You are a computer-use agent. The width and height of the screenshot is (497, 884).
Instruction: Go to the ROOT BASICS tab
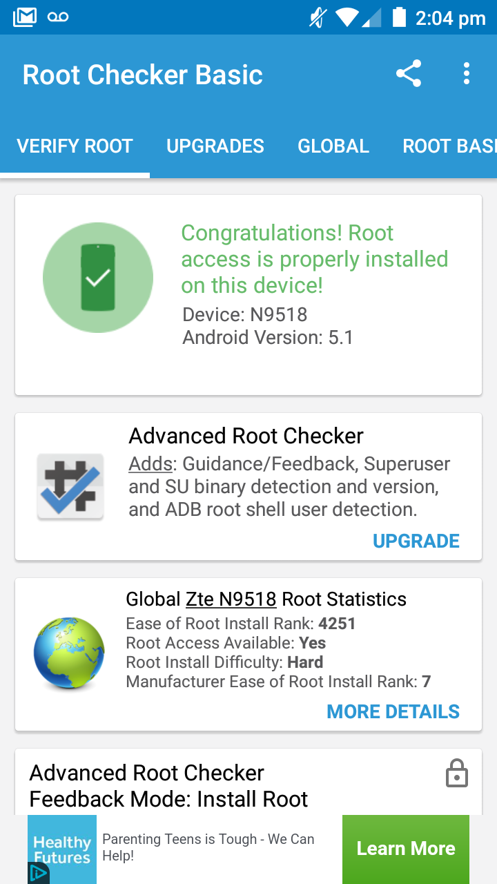click(449, 146)
